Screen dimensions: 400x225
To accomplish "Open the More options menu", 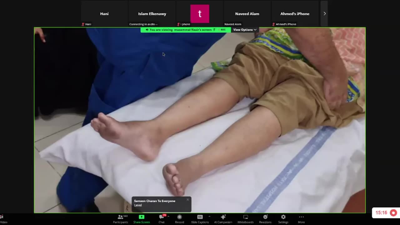I will pos(301,219).
